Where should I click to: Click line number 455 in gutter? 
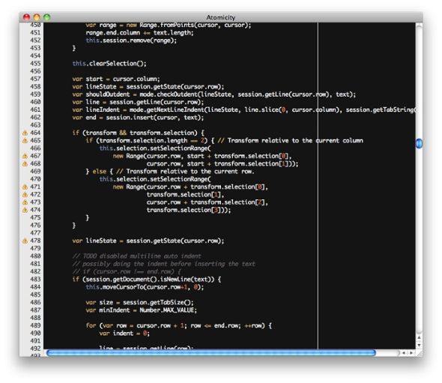coord(35,64)
